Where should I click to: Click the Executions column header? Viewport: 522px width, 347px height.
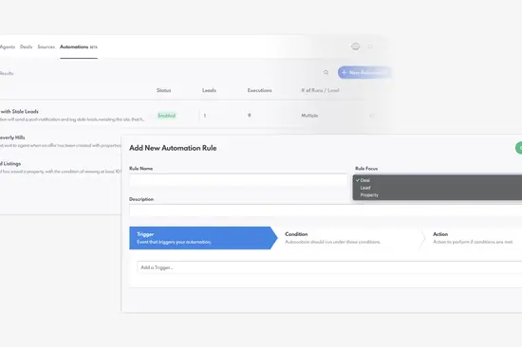[260, 90]
